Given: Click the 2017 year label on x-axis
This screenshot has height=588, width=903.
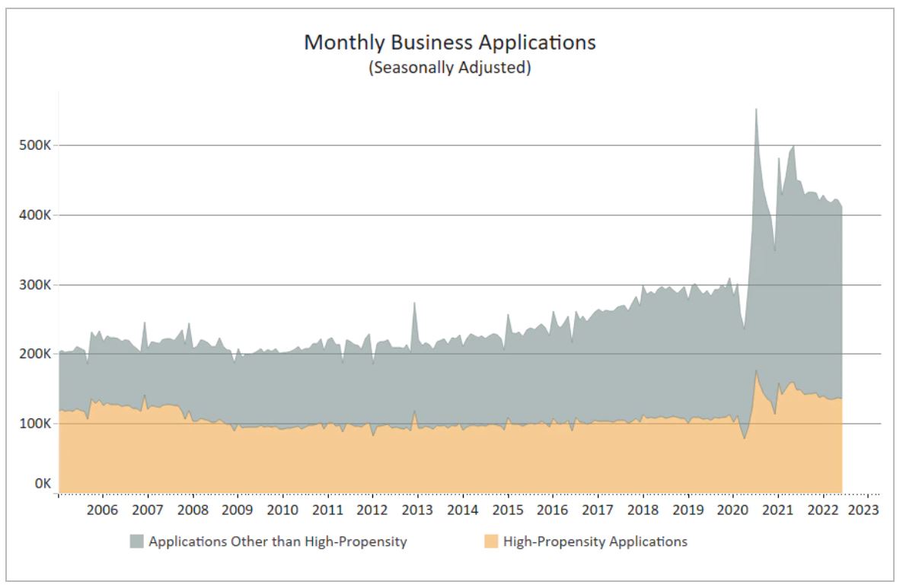Looking at the screenshot, I should 598,510.
